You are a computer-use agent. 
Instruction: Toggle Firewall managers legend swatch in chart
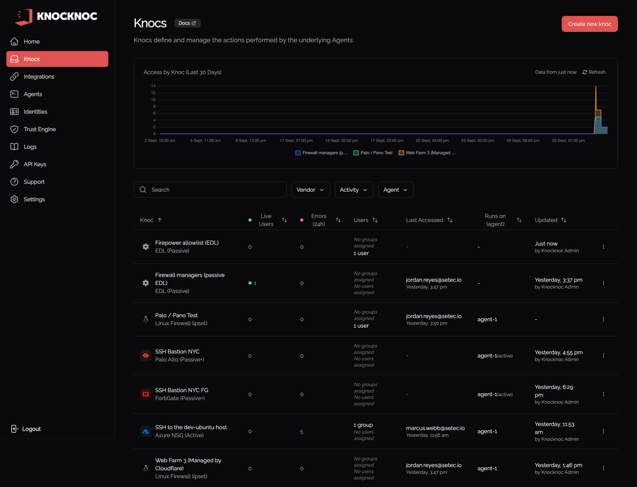(298, 153)
